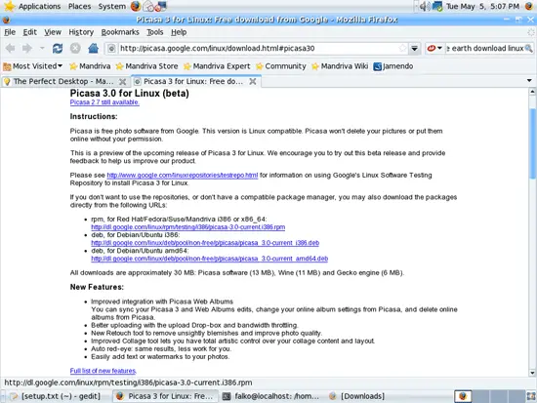This screenshot has width=537, height=403.
Task: Click the mail launcher icon in top panel
Action: coord(148,6)
